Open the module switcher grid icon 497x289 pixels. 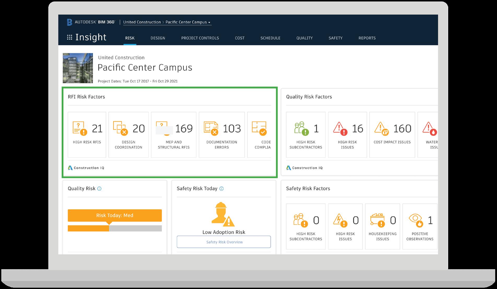tap(69, 38)
